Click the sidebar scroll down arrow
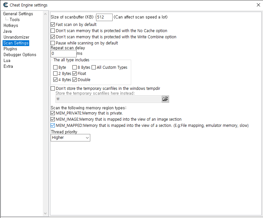The height and width of the screenshot is (218, 263). click(45, 213)
